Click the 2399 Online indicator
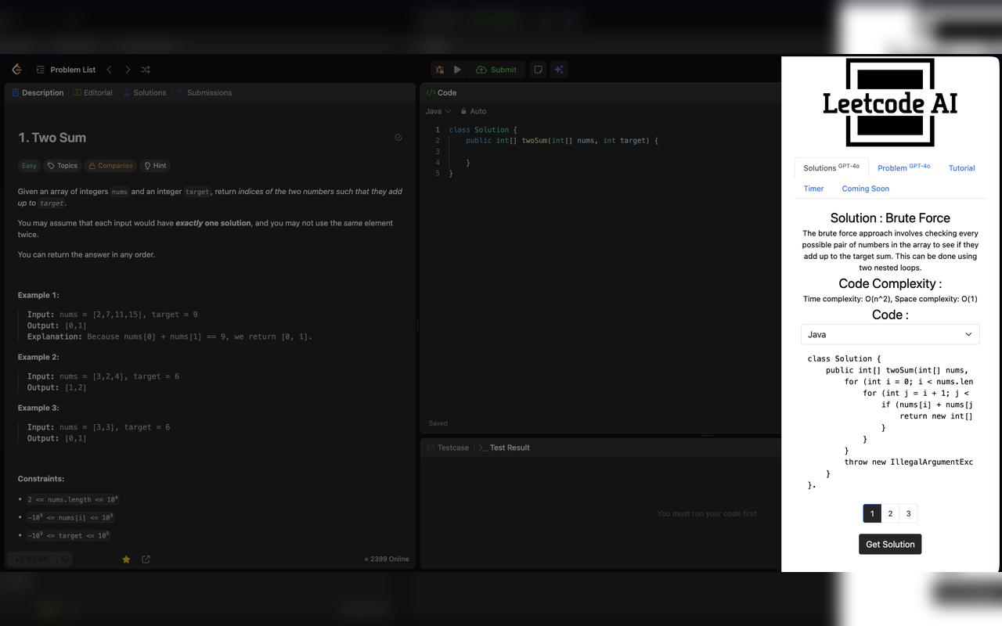The height and width of the screenshot is (626, 1002). [387, 559]
